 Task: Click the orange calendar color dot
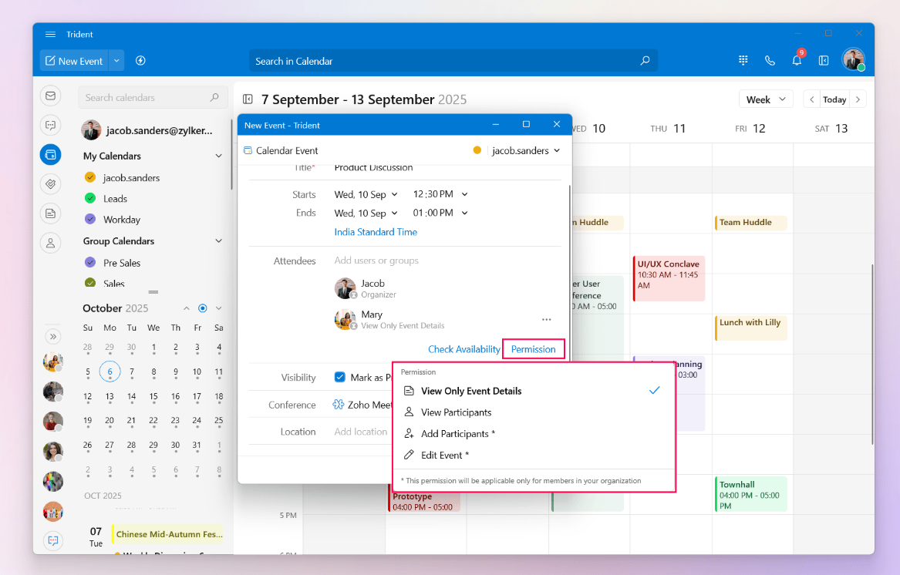point(477,150)
